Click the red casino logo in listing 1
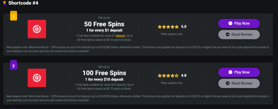 (x=37, y=29)
